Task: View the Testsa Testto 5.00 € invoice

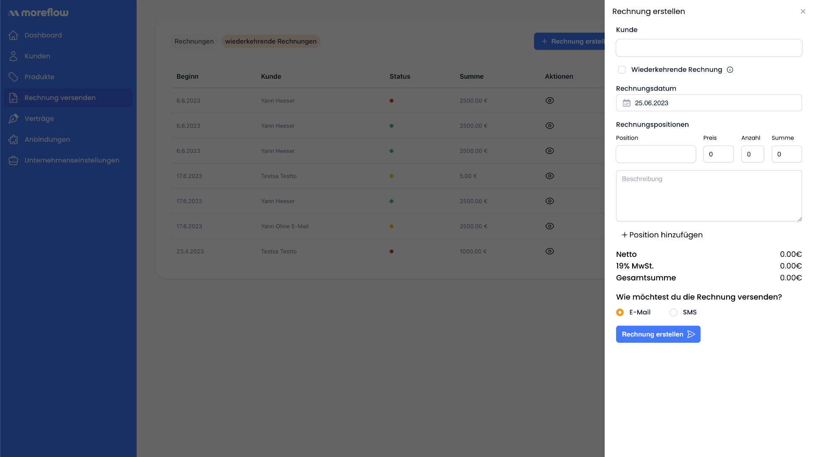Action: (550, 176)
